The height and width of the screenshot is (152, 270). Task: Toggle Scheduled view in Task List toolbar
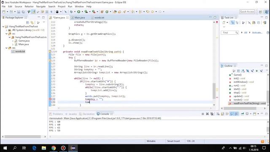point(237,22)
